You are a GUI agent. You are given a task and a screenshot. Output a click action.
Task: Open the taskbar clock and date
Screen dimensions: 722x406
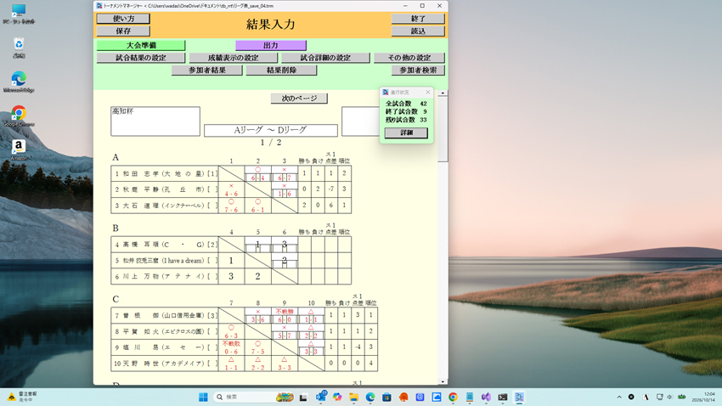pyautogui.click(x=703, y=397)
